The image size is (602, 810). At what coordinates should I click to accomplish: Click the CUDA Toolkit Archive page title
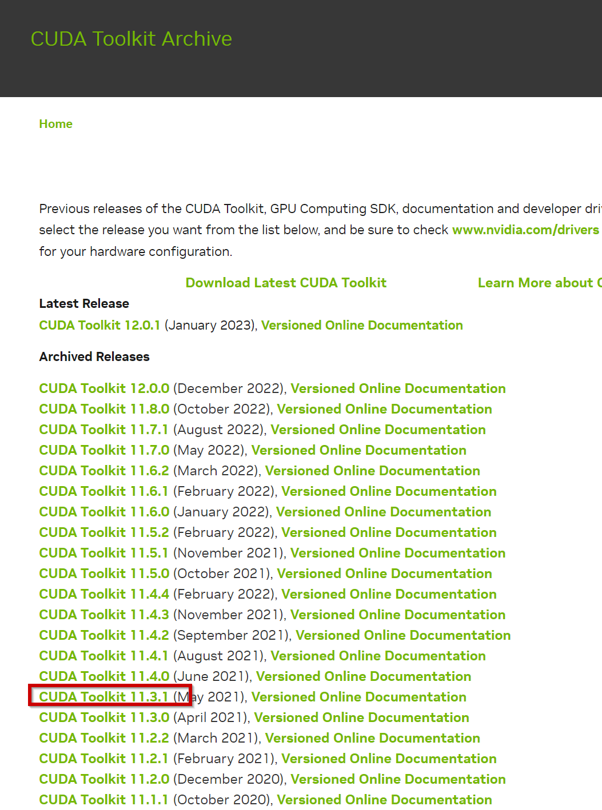(x=131, y=39)
